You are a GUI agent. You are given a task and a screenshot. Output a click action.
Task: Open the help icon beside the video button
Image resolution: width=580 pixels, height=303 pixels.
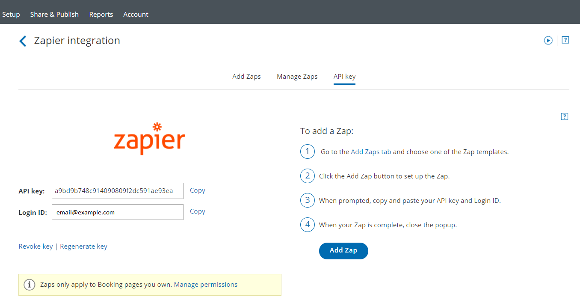point(565,40)
